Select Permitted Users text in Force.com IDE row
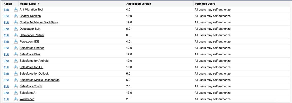Screen dimensions: 292x103 212,42
